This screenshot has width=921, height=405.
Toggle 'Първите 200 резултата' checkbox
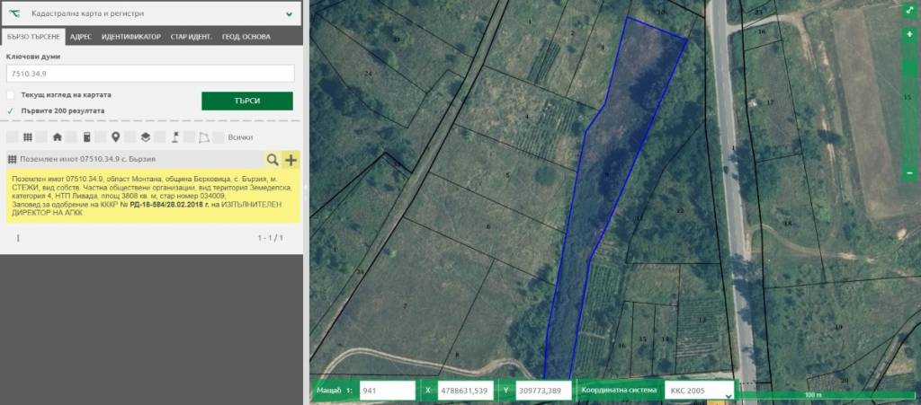pyautogui.click(x=11, y=110)
